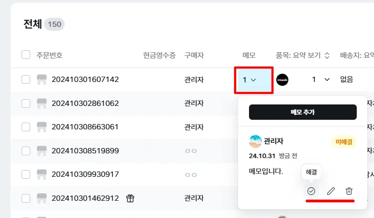Mark the memo as resolved with the checkmark icon

point(311,191)
